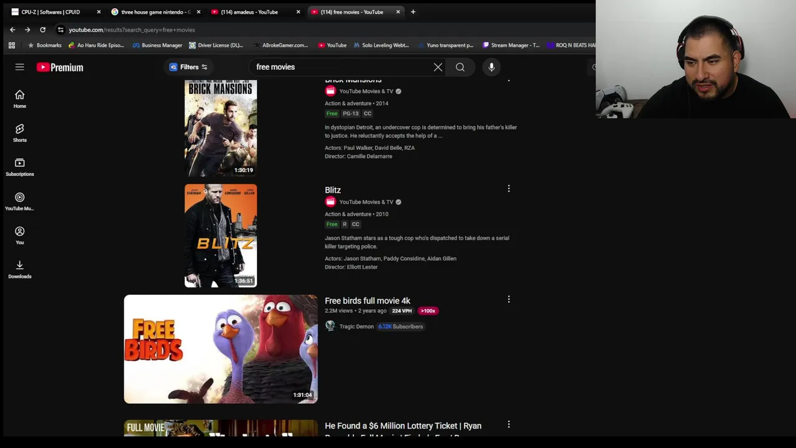Open Subscriptions in the sidebar
The image size is (796, 448).
point(19,167)
